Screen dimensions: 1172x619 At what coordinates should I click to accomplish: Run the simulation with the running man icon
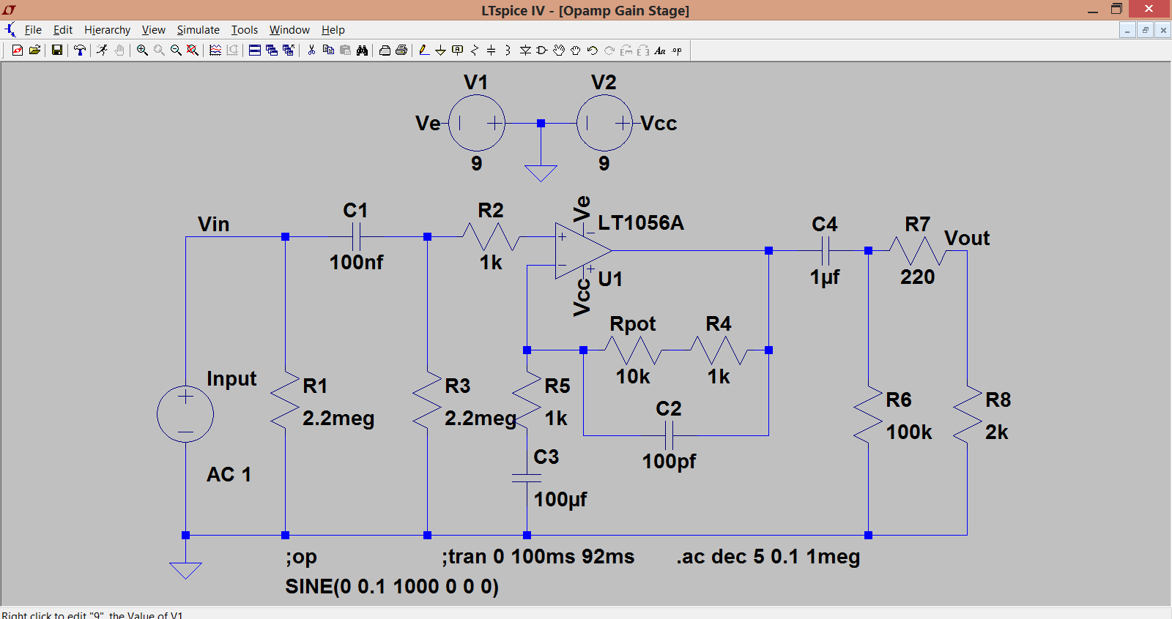tap(102, 50)
